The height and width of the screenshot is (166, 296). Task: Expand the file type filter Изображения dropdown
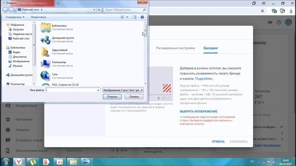[x=123, y=90]
